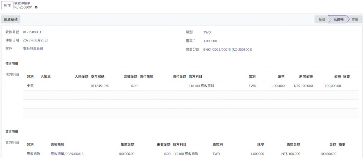The width and height of the screenshot is (363, 158).
Task: Select the 作廢 status stage
Action: (355, 19)
